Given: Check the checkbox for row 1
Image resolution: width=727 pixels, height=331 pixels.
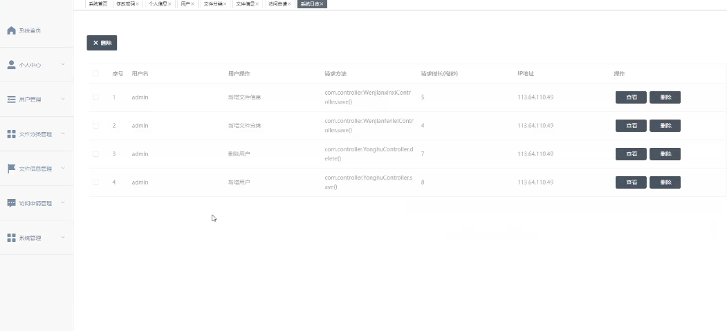Looking at the screenshot, I should coord(95,97).
